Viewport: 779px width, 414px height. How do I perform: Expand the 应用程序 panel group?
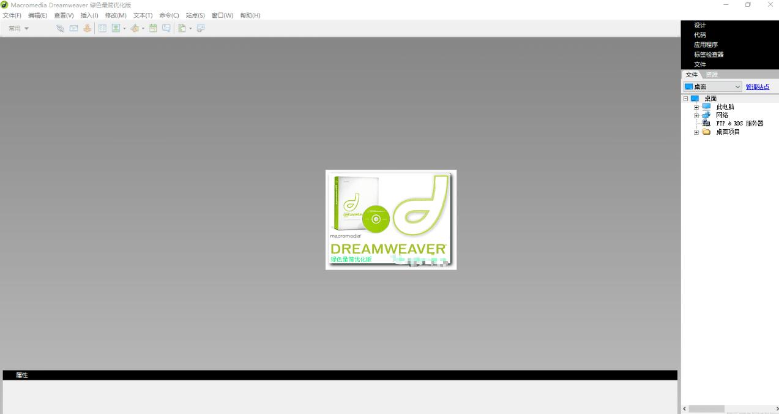pyautogui.click(x=706, y=45)
